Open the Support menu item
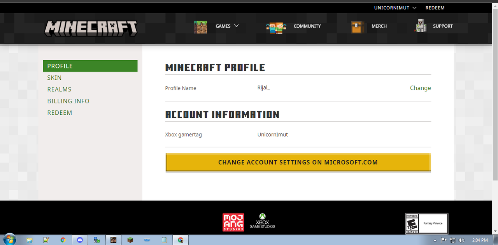Viewport: 498px width, 245px height. pyautogui.click(x=443, y=26)
